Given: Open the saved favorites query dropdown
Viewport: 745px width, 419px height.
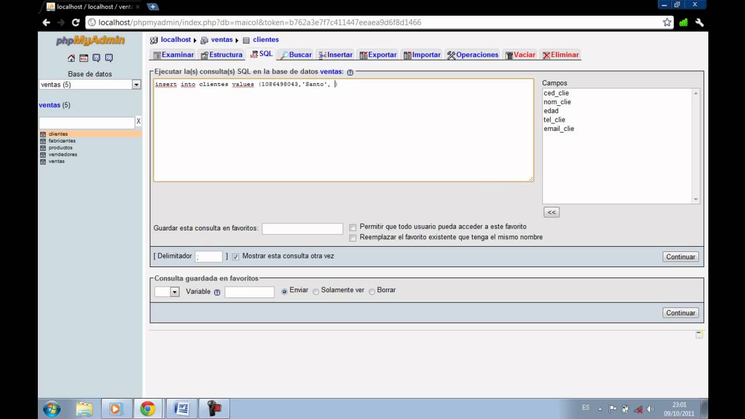Looking at the screenshot, I should tap(167, 292).
